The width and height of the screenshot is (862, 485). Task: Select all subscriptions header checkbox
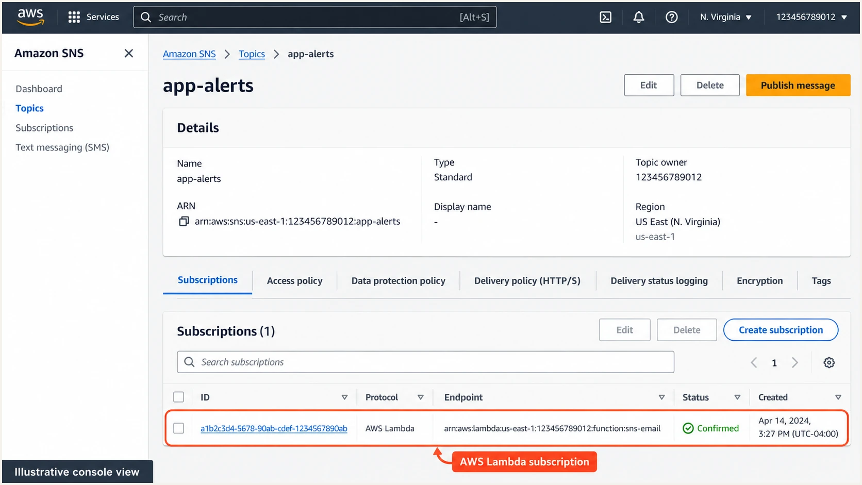(x=178, y=397)
